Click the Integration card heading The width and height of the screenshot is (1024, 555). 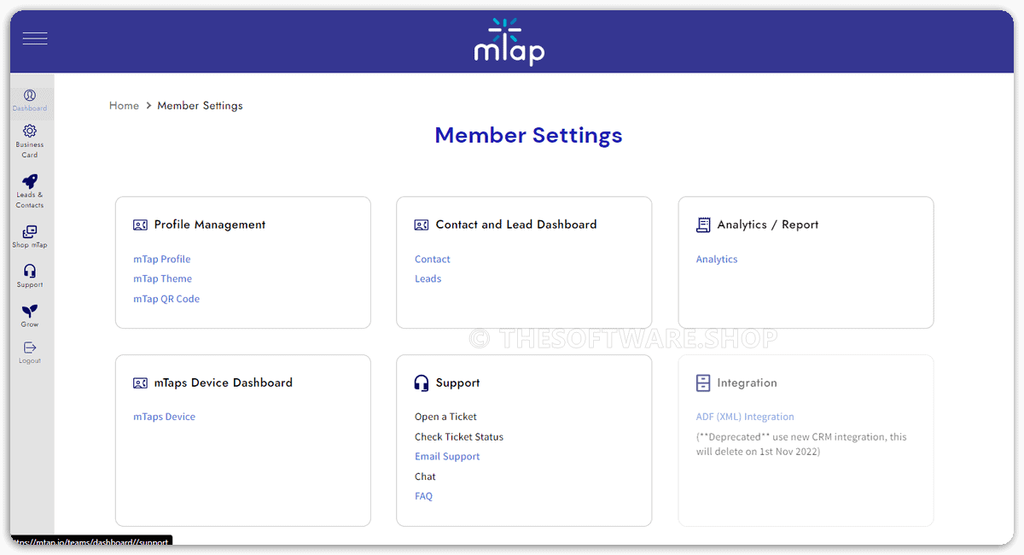click(x=748, y=383)
